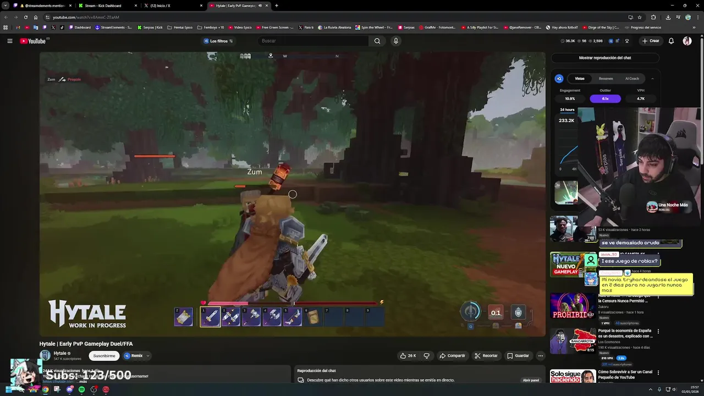Click the Recortar clip button
The width and height of the screenshot is (704, 396).
point(486,356)
